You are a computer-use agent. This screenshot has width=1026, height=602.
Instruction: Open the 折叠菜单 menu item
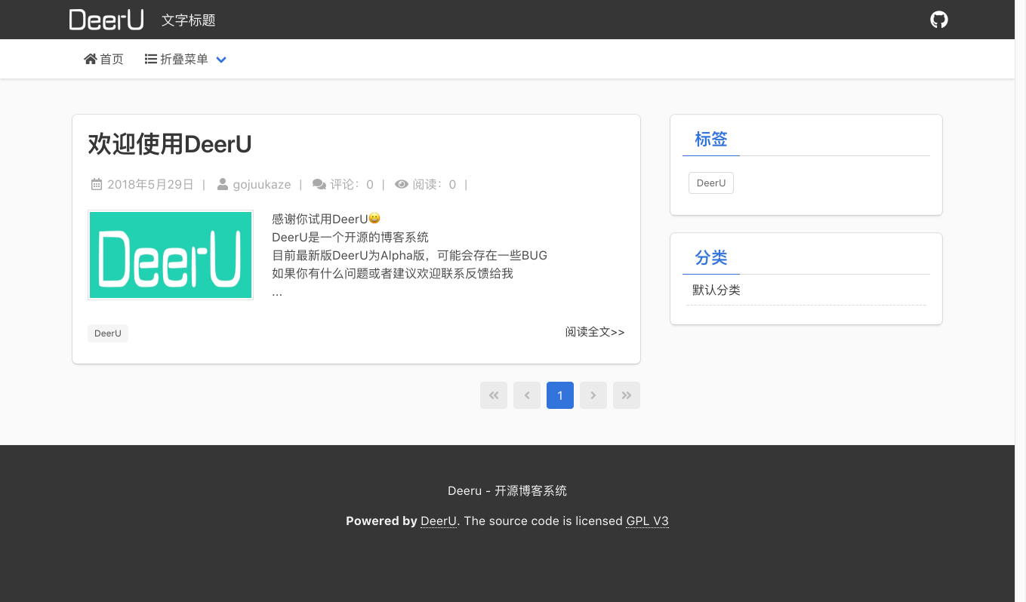(x=186, y=59)
